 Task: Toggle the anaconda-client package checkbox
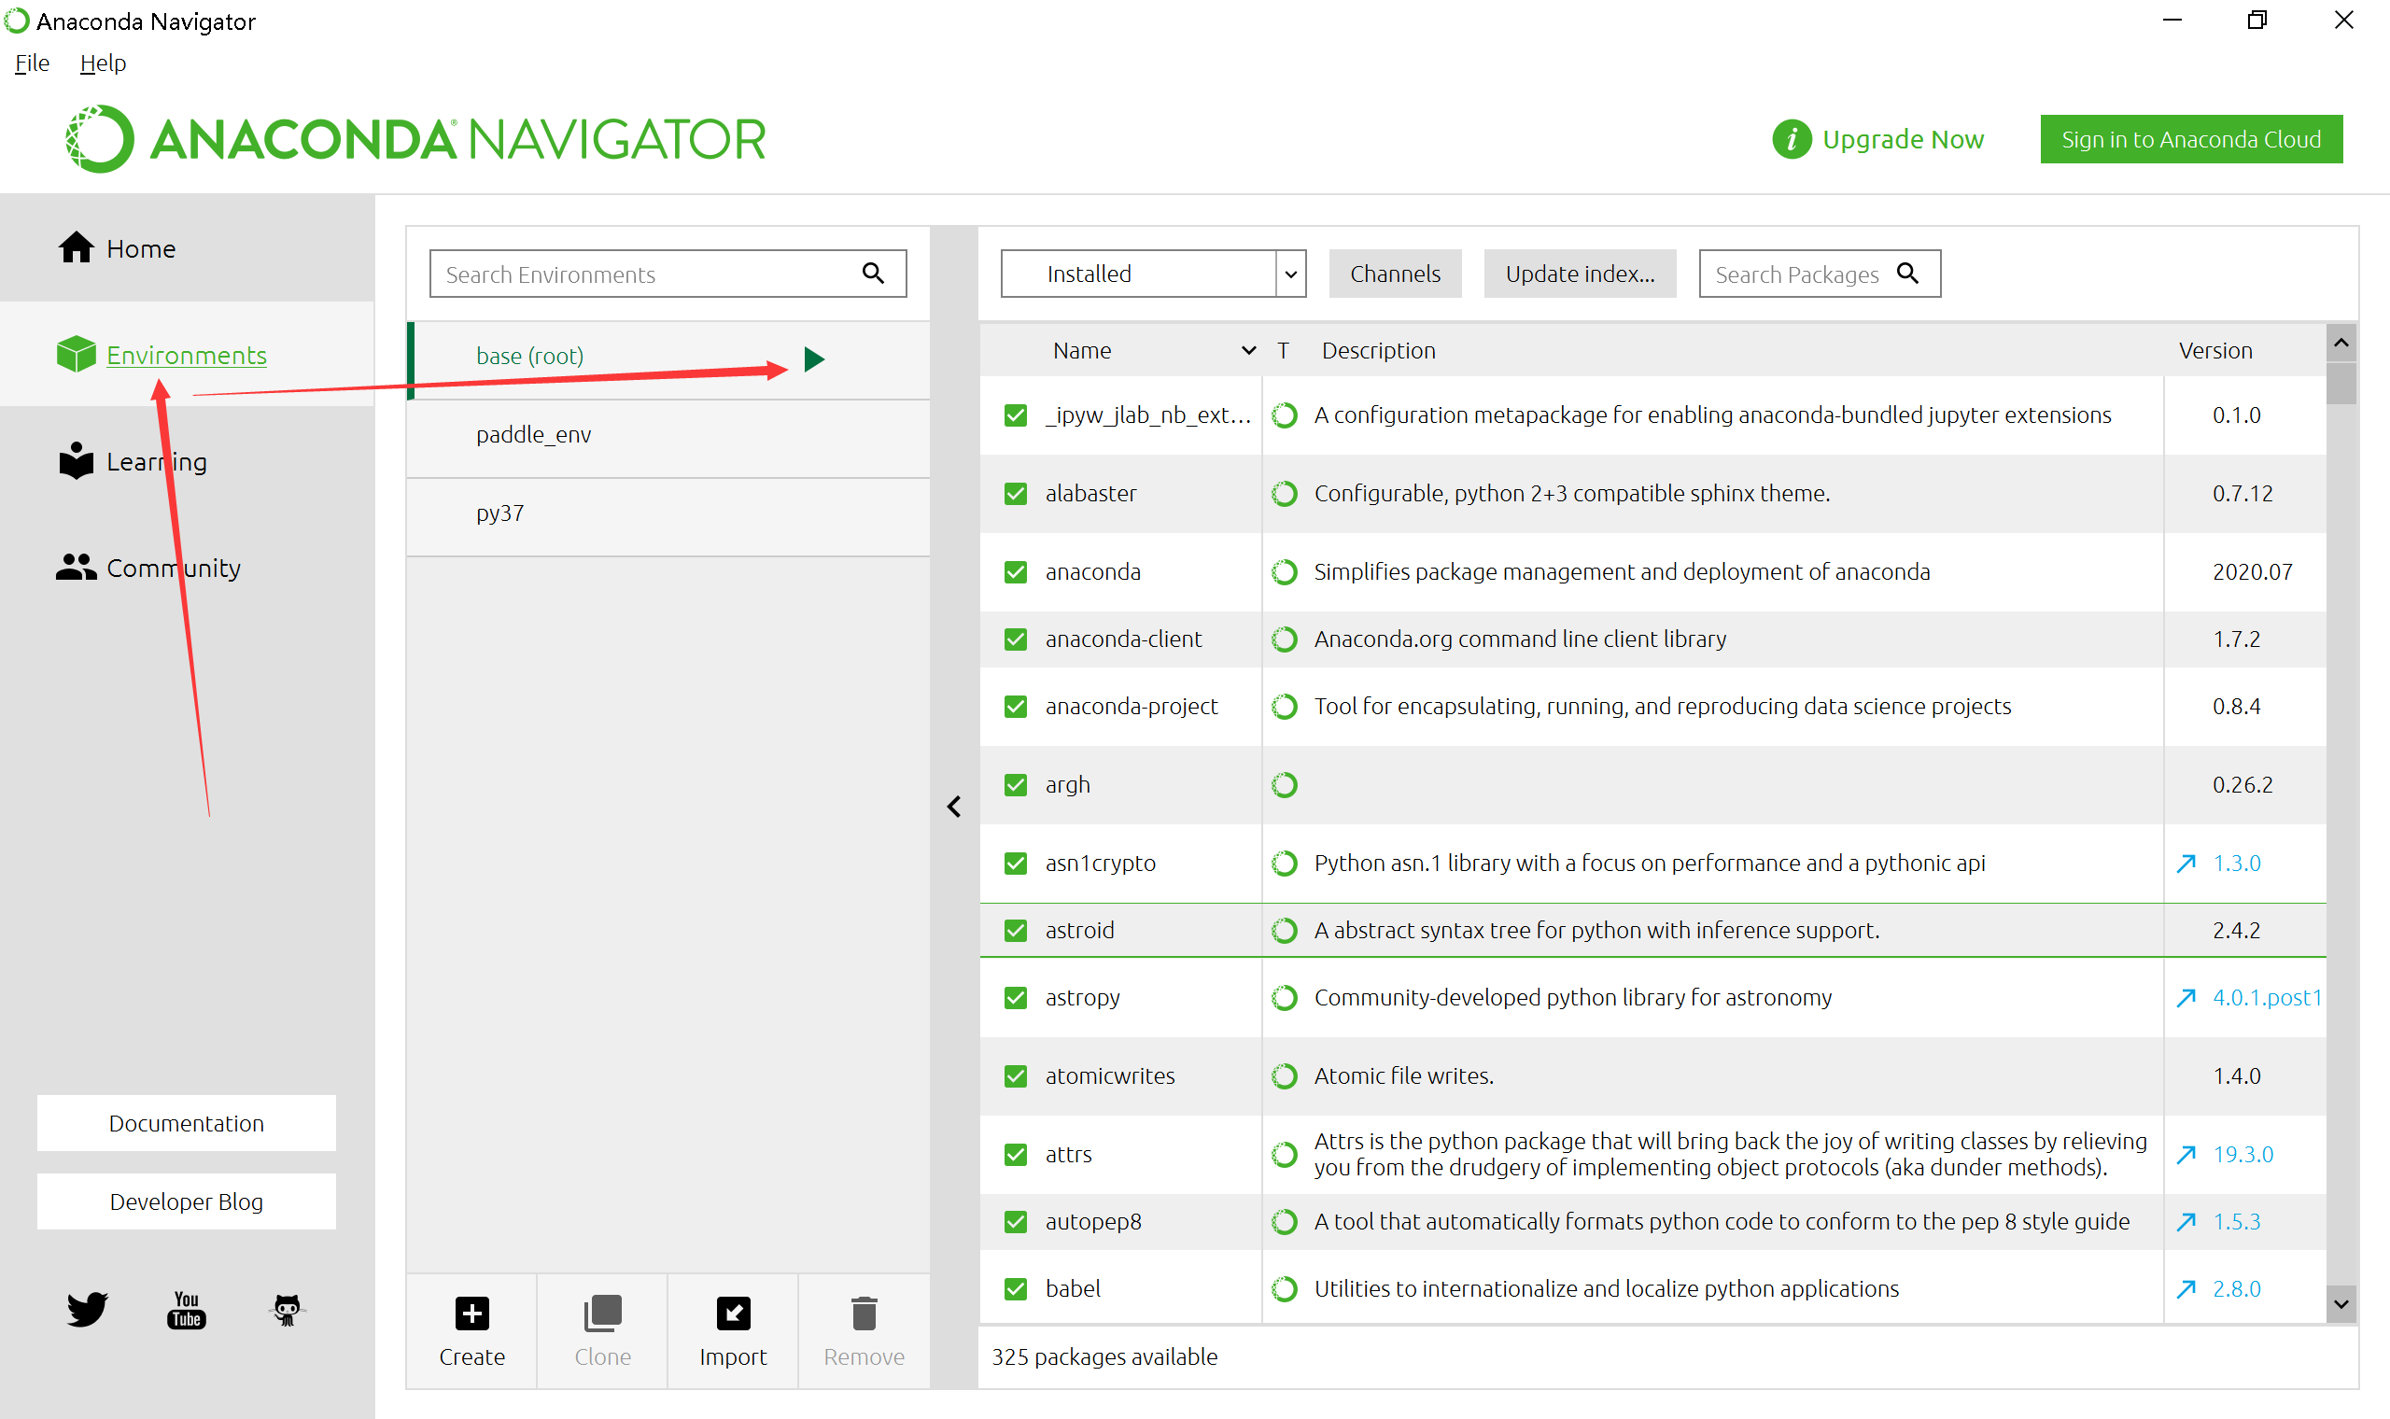coord(1015,639)
